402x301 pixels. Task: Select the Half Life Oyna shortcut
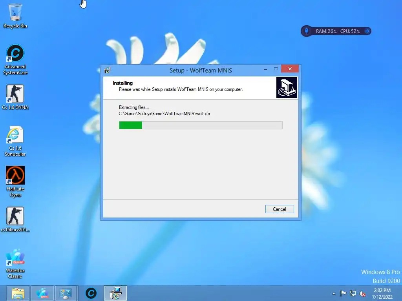pyautogui.click(x=15, y=182)
